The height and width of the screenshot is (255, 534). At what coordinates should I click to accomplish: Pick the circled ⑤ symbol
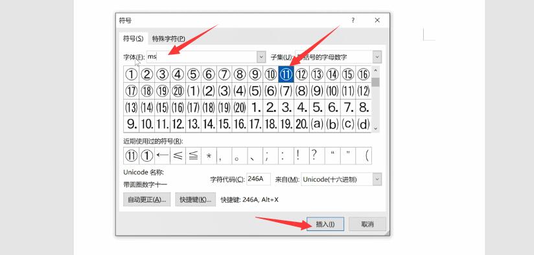(193, 74)
